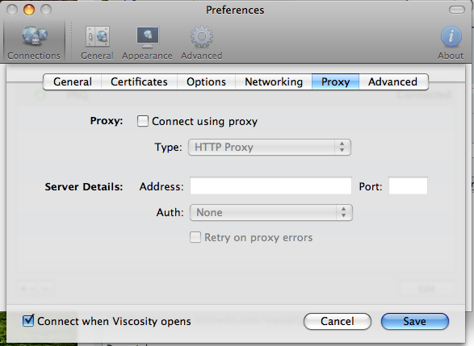
Task: Click the proxy Address input field
Action: pos(271,186)
